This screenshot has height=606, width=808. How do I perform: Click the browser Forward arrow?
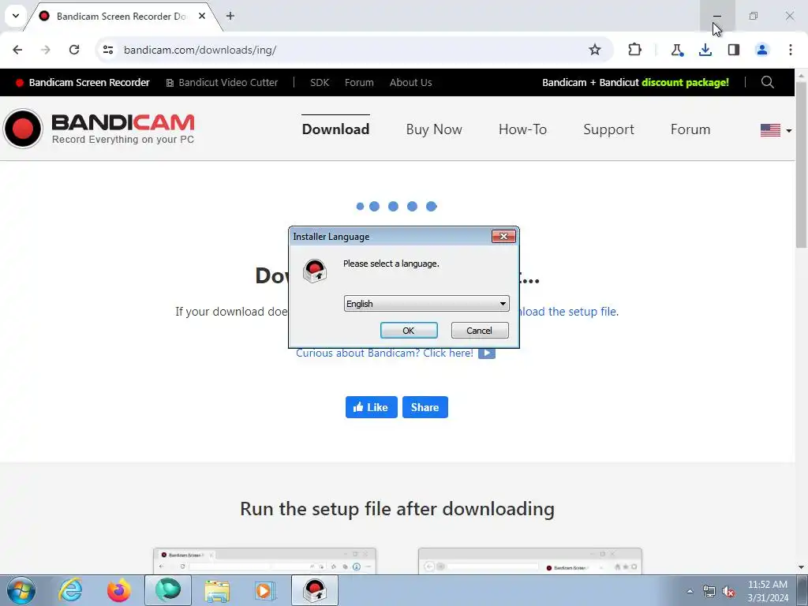[45, 50]
